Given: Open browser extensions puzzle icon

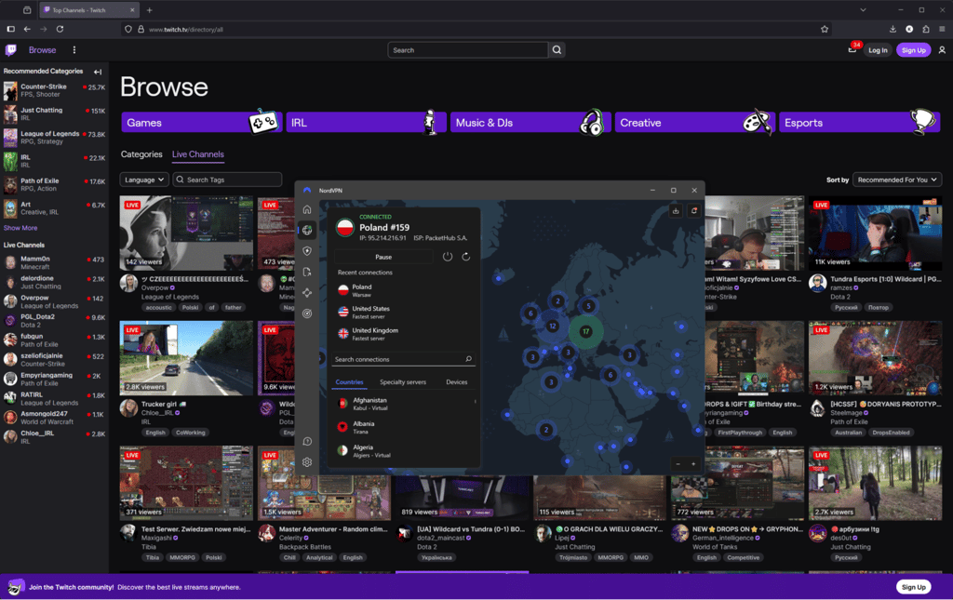Looking at the screenshot, I should [926, 29].
